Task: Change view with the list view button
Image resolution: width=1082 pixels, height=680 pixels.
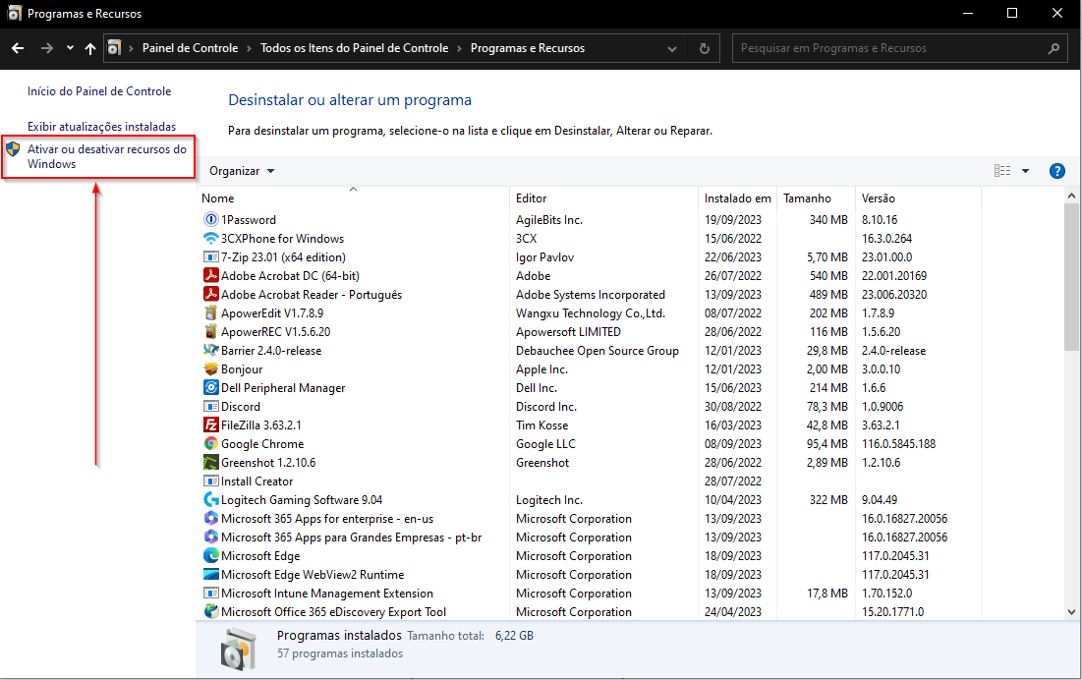Action: (1002, 171)
